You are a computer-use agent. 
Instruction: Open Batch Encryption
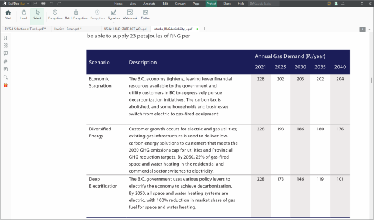point(76,15)
